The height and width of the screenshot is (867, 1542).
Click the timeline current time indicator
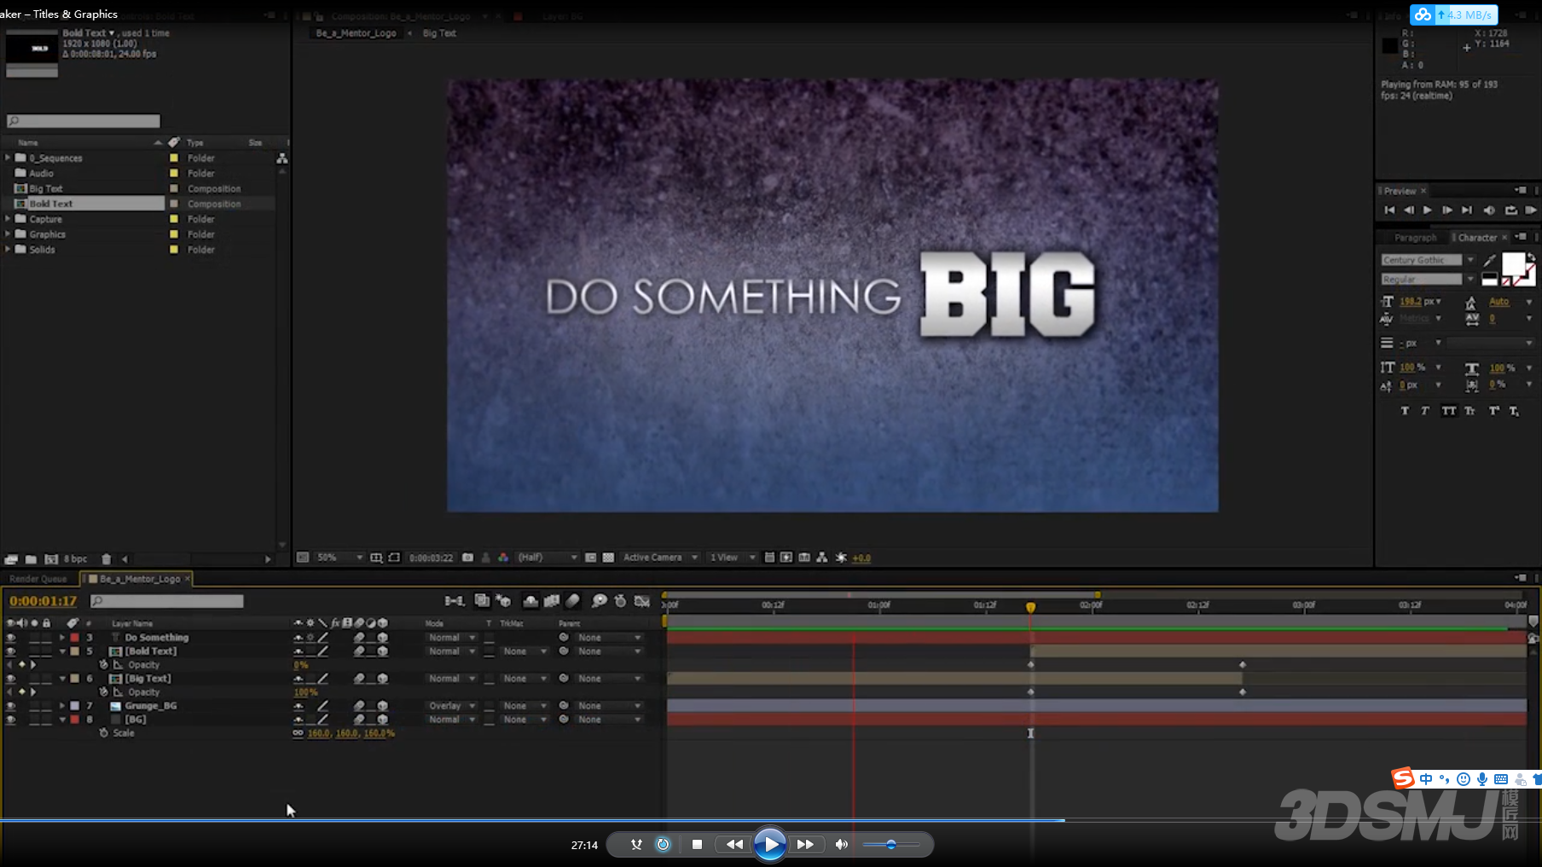coord(1030,607)
